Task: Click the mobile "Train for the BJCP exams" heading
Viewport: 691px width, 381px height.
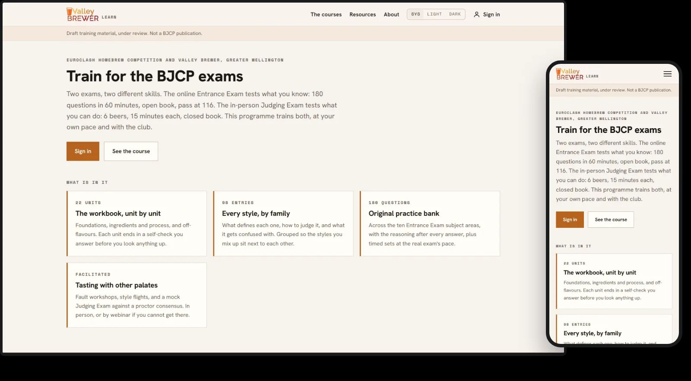Action: click(609, 130)
